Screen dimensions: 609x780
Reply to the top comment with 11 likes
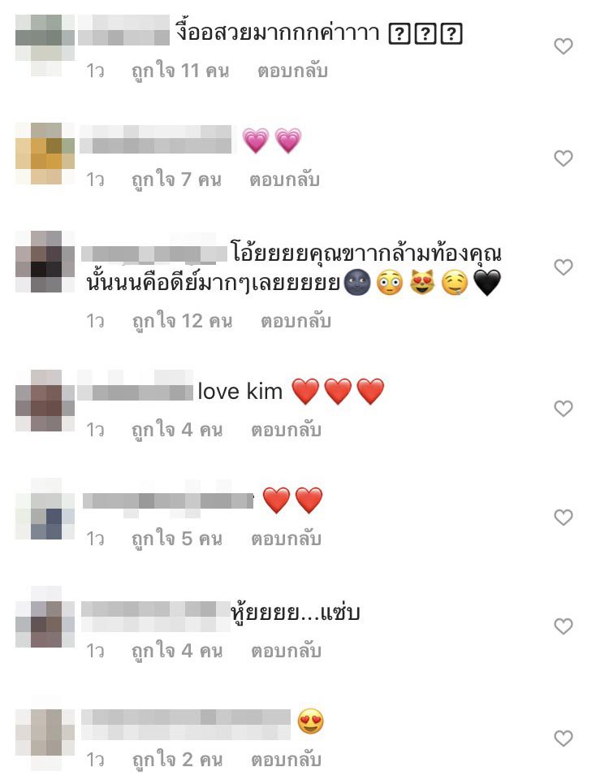(292, 71)
